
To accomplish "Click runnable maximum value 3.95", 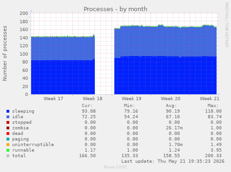I will coord(216,150).
